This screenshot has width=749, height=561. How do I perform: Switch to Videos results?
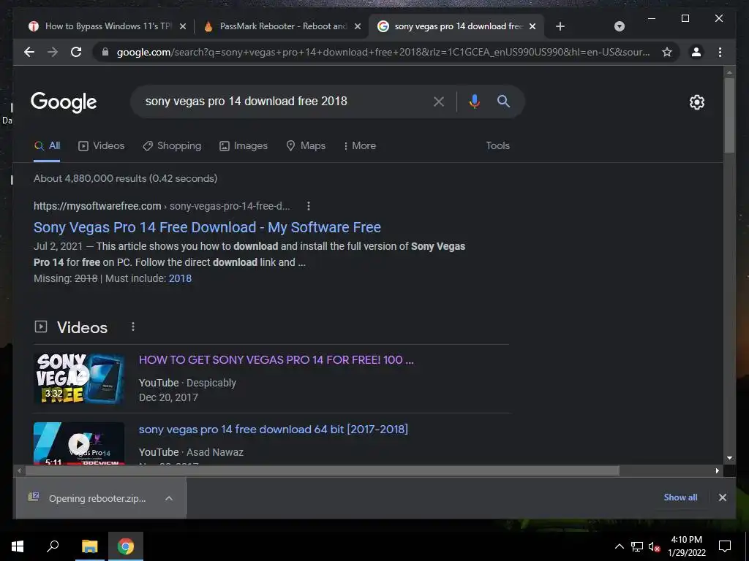(101, 146)
